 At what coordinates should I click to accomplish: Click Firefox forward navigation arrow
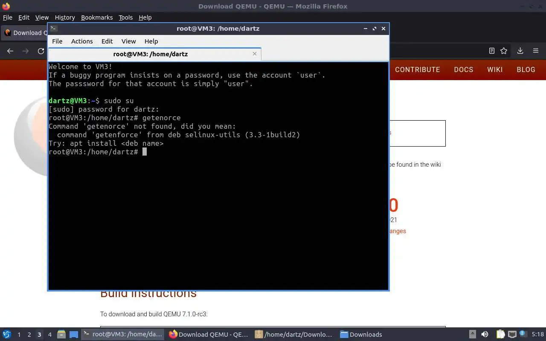click(x=26, y=51)
